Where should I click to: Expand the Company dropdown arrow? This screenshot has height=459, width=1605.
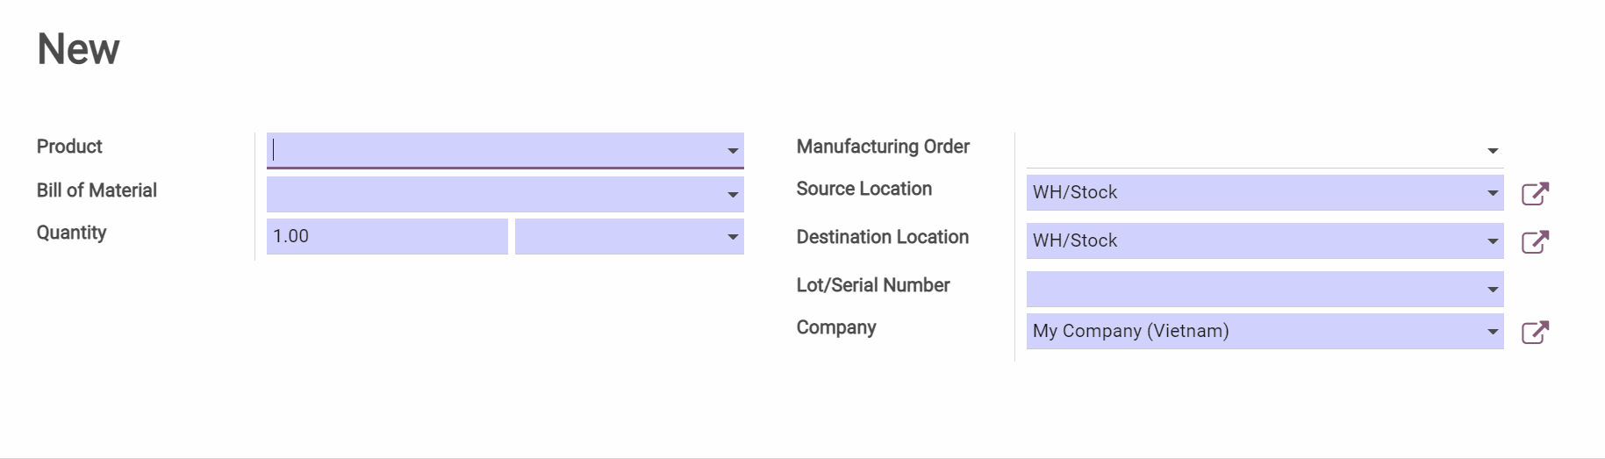click(1493, 332)
